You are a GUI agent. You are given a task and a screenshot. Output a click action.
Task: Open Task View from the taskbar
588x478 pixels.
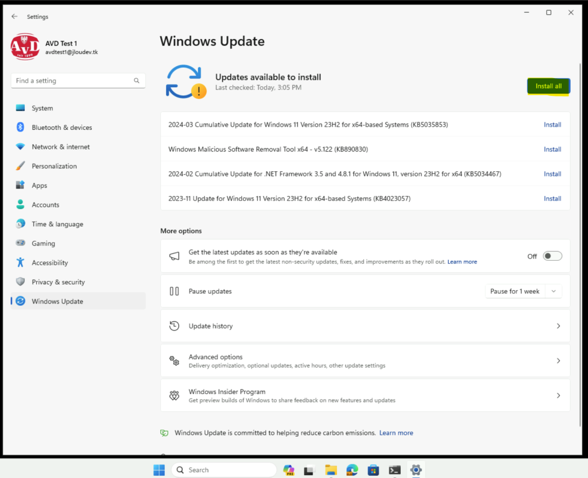(x=309, y=470)
